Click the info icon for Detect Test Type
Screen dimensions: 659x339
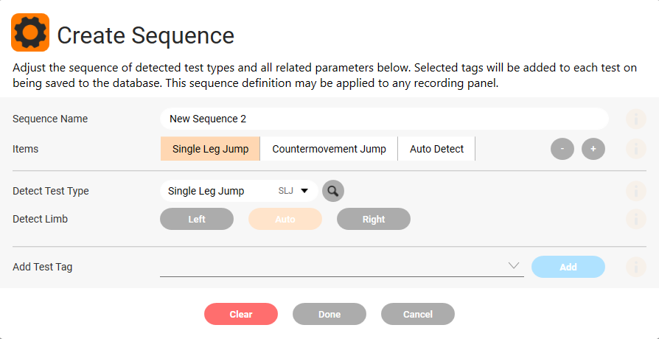click(636, 191)
